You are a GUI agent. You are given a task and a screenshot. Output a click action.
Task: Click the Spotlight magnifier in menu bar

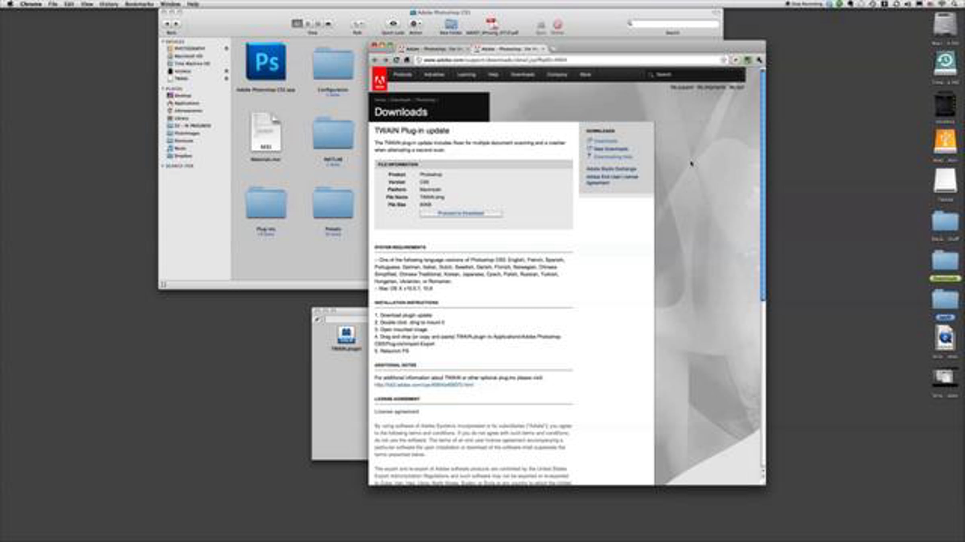(954, 4)
